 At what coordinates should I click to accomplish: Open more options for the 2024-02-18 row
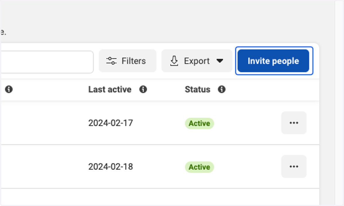coord(294,166)
